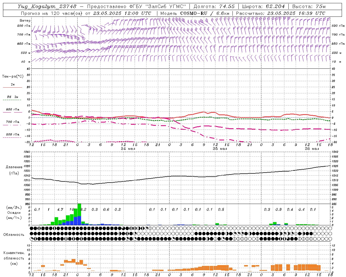The width and height of the screenshot is (346, 277).
Task: Select the precipitation value 4.7
Action: 60,209
